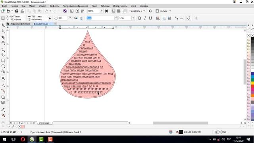Viewport: 254px width, 143px height.
Task: Save the document with floppy icon
Action: [17, 11]
